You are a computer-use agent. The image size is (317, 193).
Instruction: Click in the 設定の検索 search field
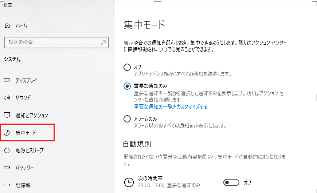click(x=56, y=43)
